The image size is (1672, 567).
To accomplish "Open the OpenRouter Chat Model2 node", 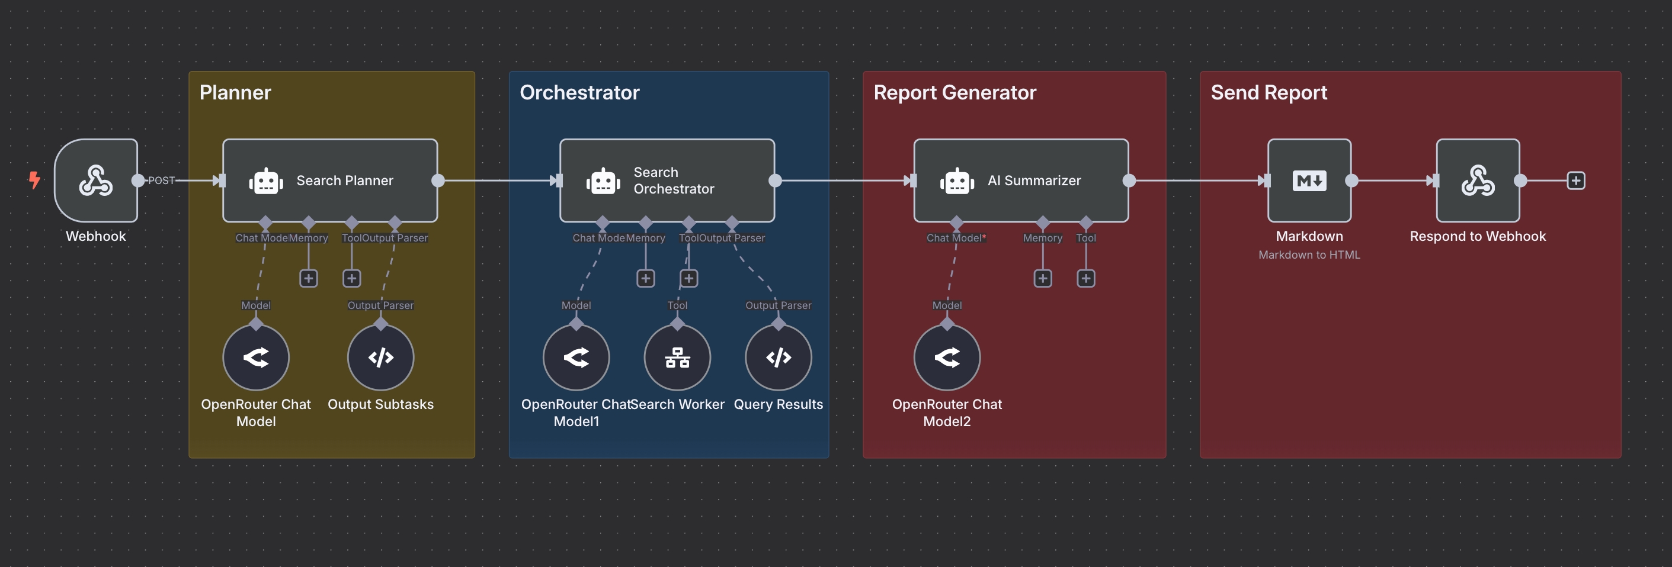I will click(x=947, y=357).
